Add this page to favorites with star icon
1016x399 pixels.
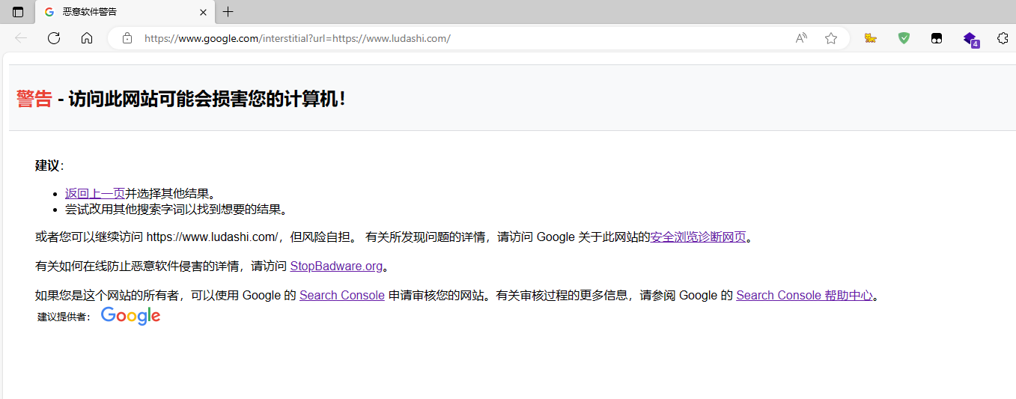pos(831,38)
